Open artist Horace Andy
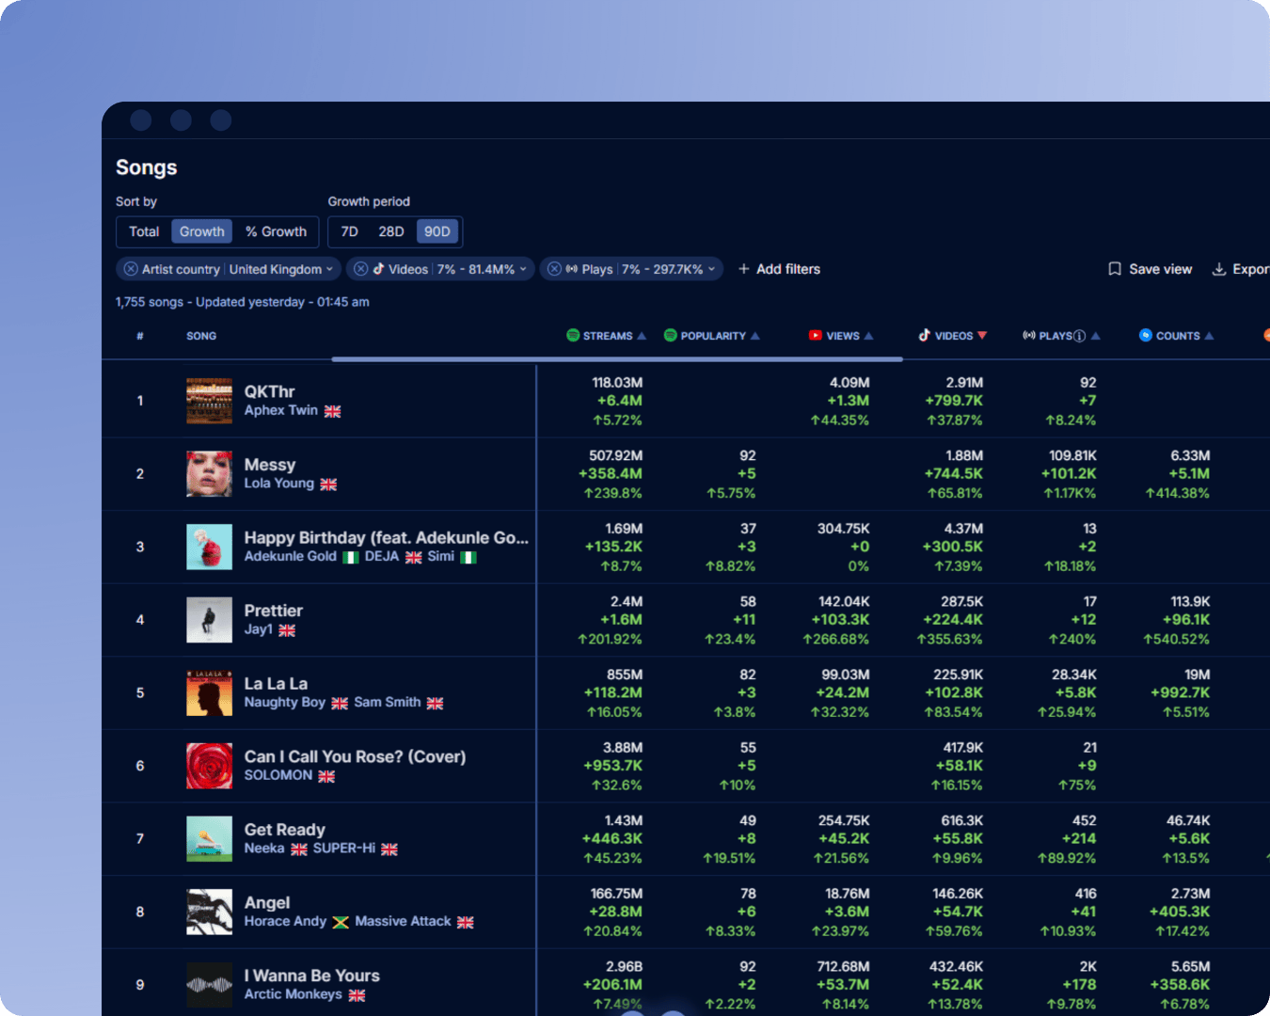Screen dimensions: 1270x1016 (x=285, y=921)
